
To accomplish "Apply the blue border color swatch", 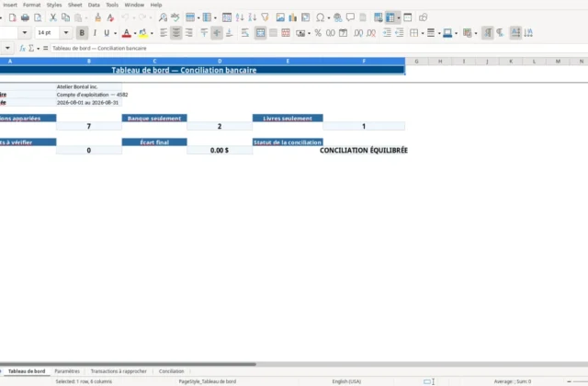I will pyautogui.click(x=447, y=33).
